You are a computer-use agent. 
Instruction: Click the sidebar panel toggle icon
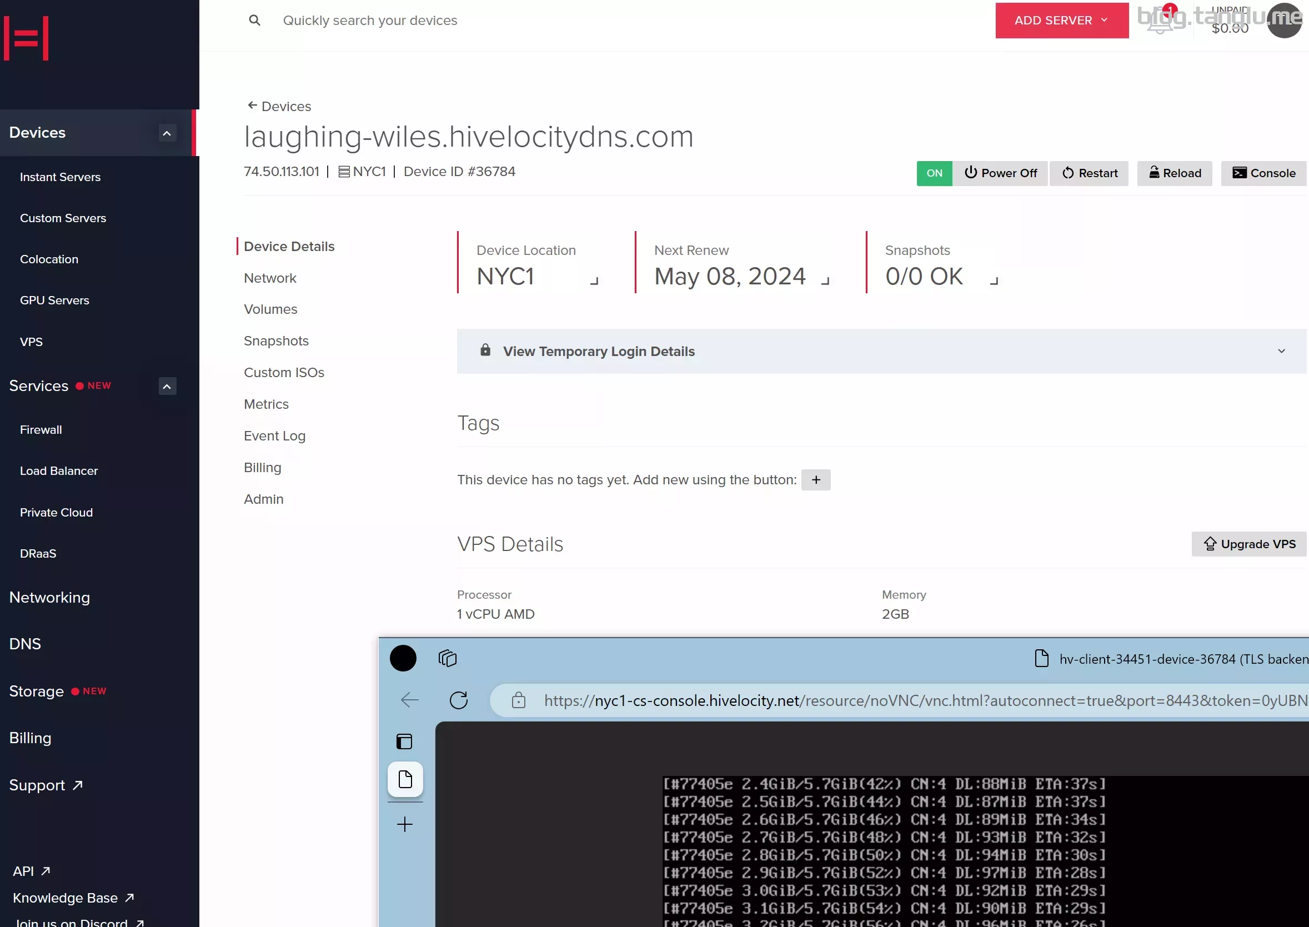[404, 741]
